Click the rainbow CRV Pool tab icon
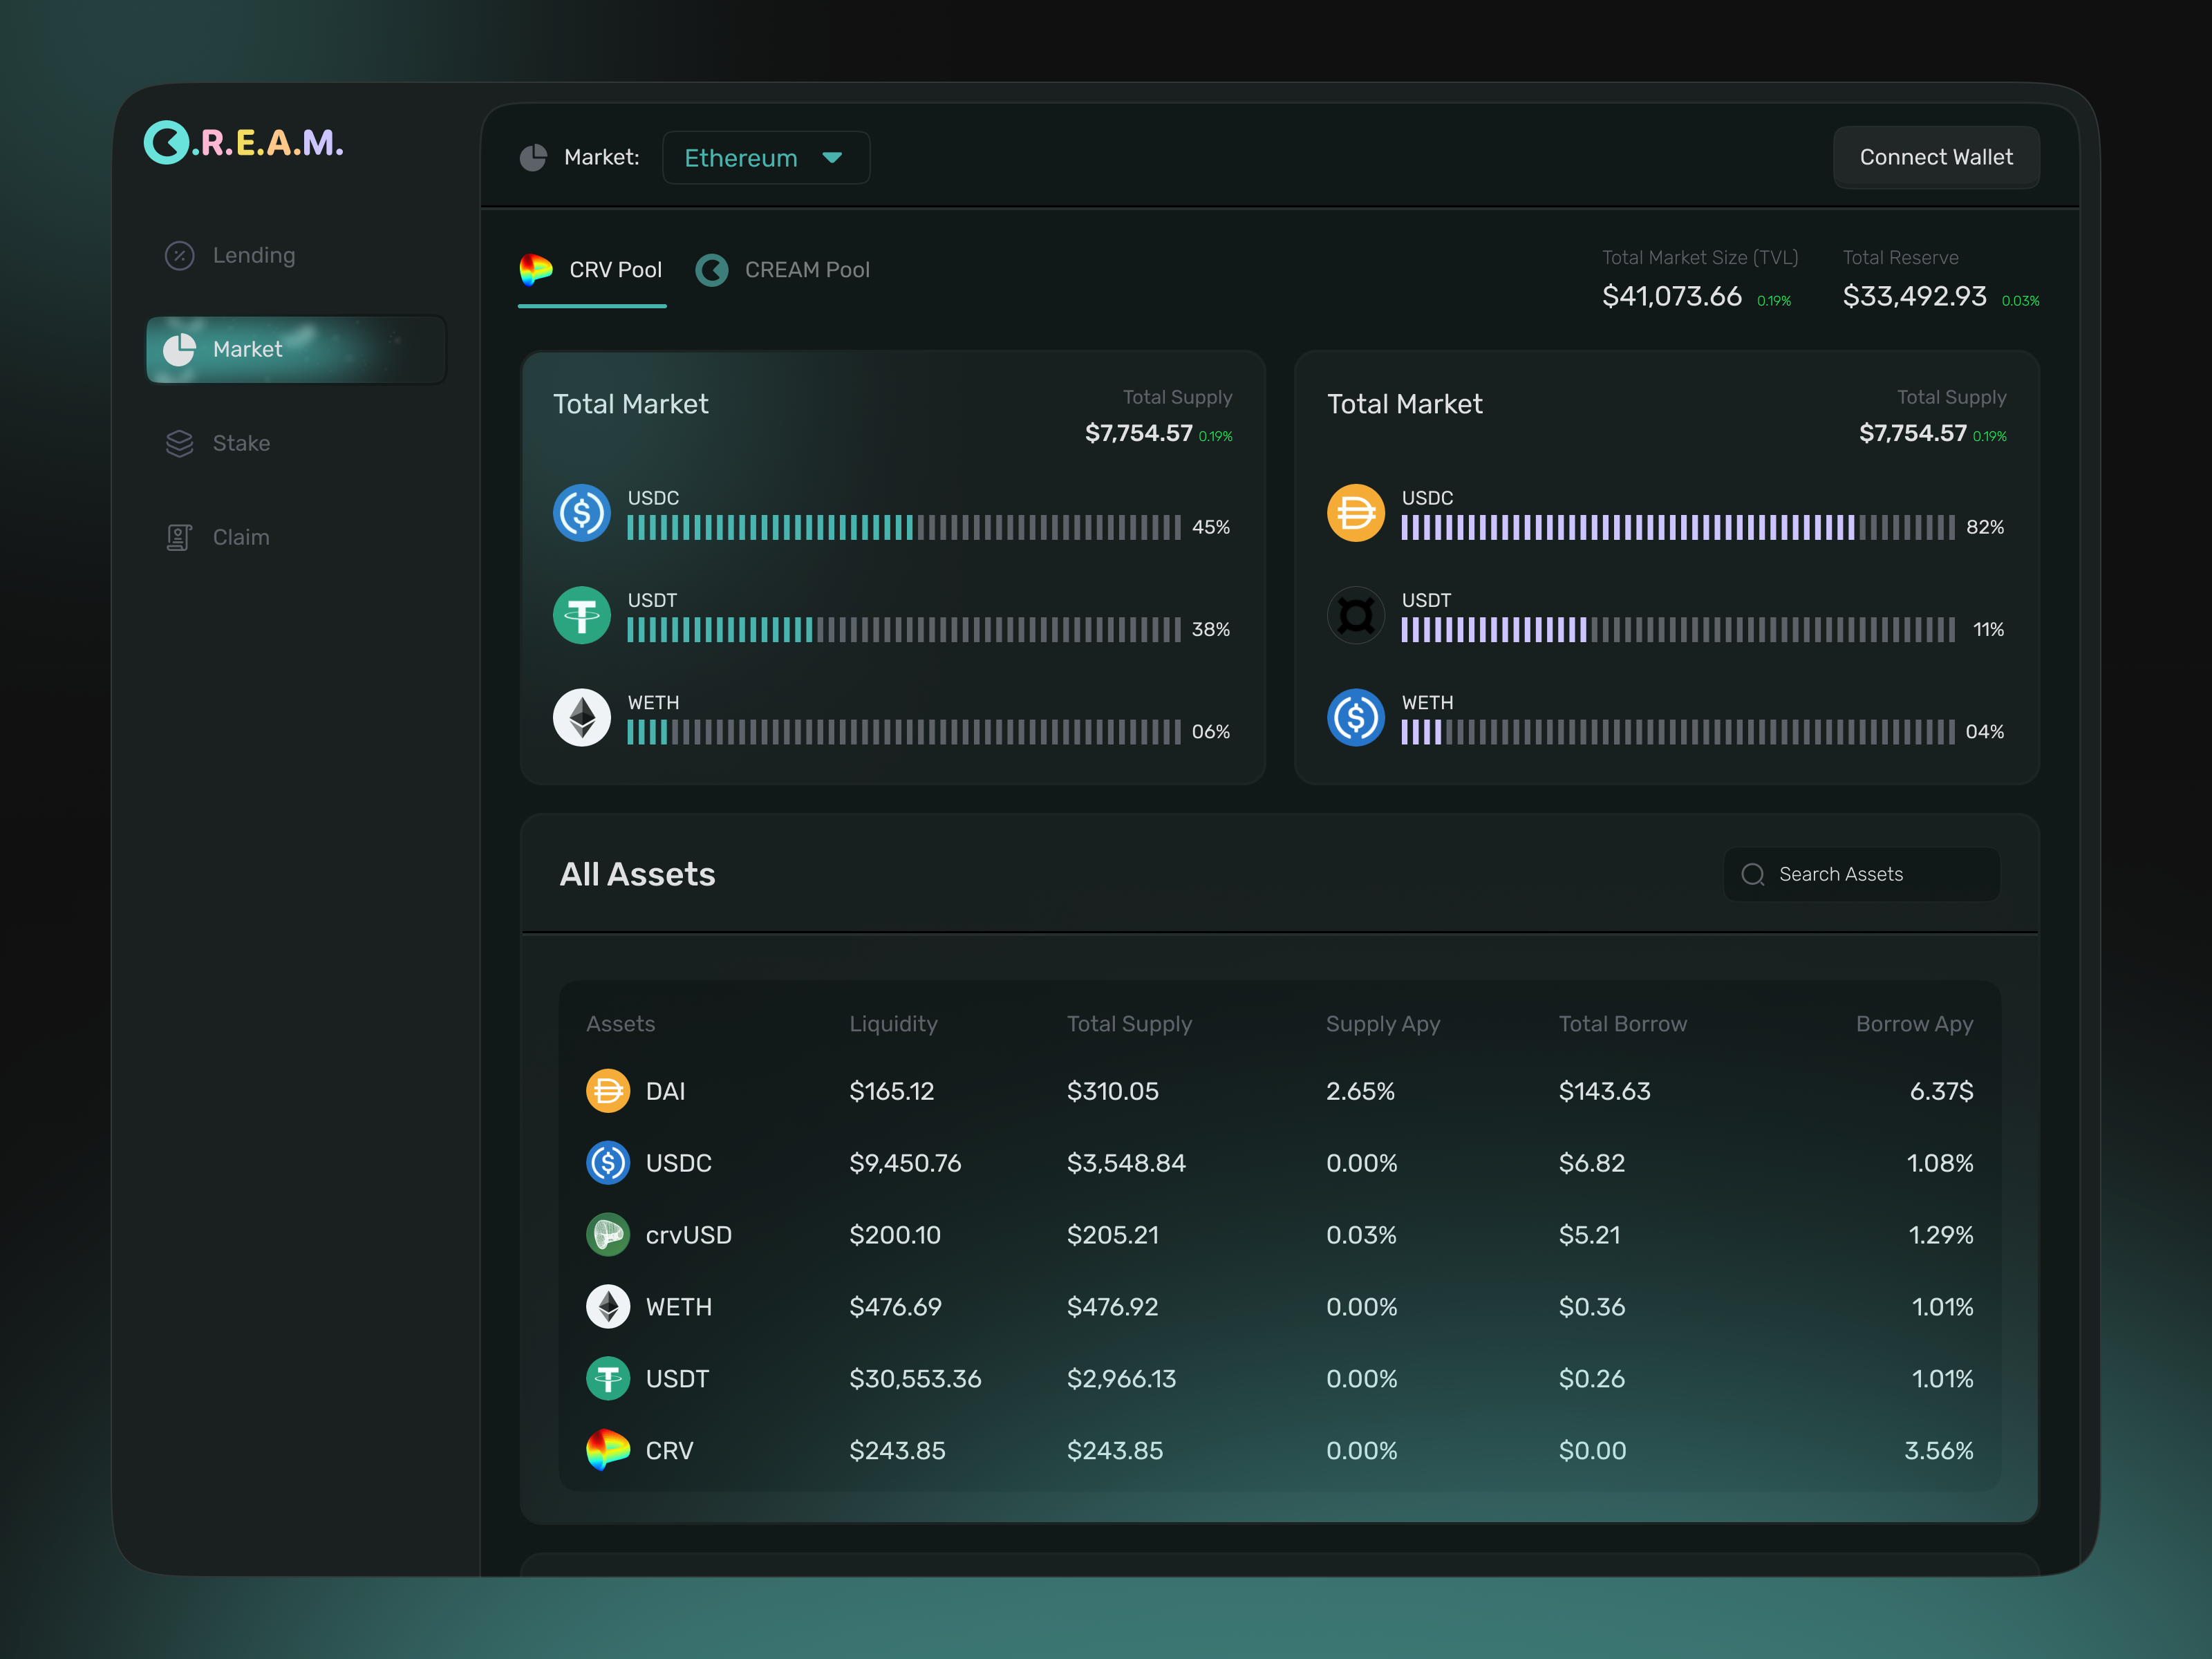Image resolution: width=2212 pixels, height=1659 pixels. point(536,270)
